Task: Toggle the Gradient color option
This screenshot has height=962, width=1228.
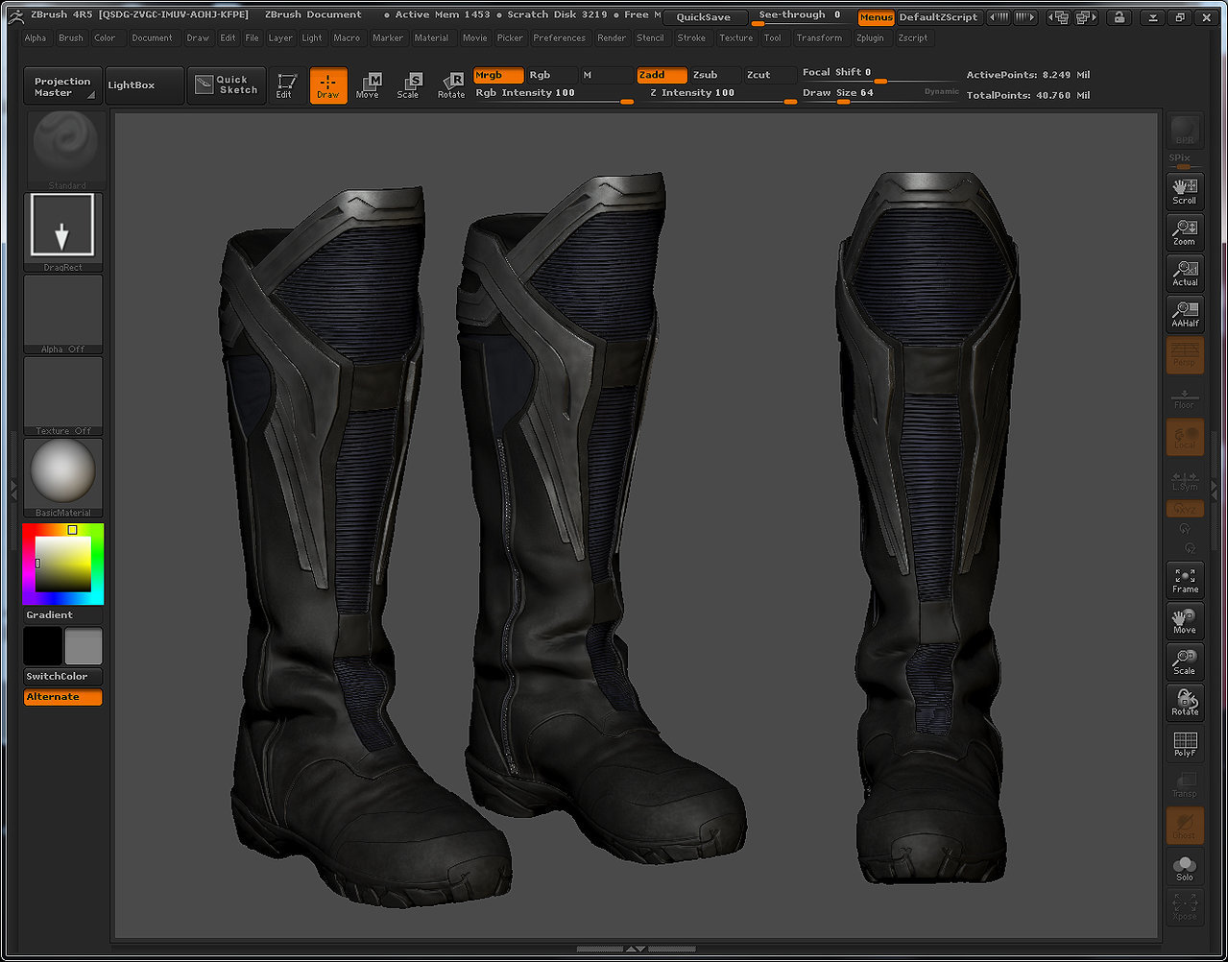Action: pos(62,614)
